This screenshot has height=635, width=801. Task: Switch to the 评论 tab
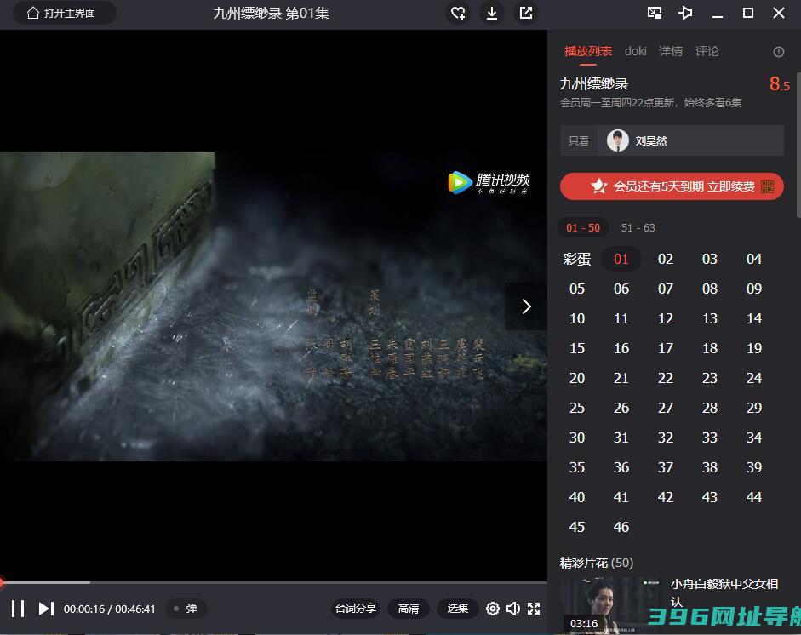[x=707, y=51]
